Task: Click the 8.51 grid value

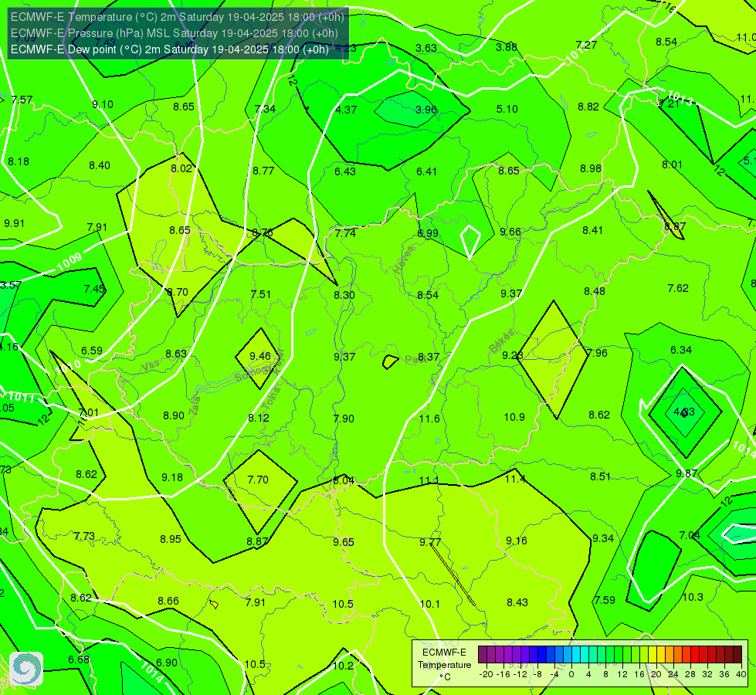Action: (x=600, y=476)
